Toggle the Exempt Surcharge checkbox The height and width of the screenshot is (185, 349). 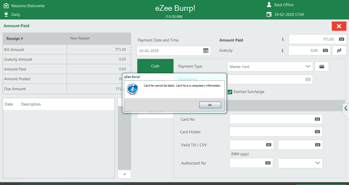point(230,92)
